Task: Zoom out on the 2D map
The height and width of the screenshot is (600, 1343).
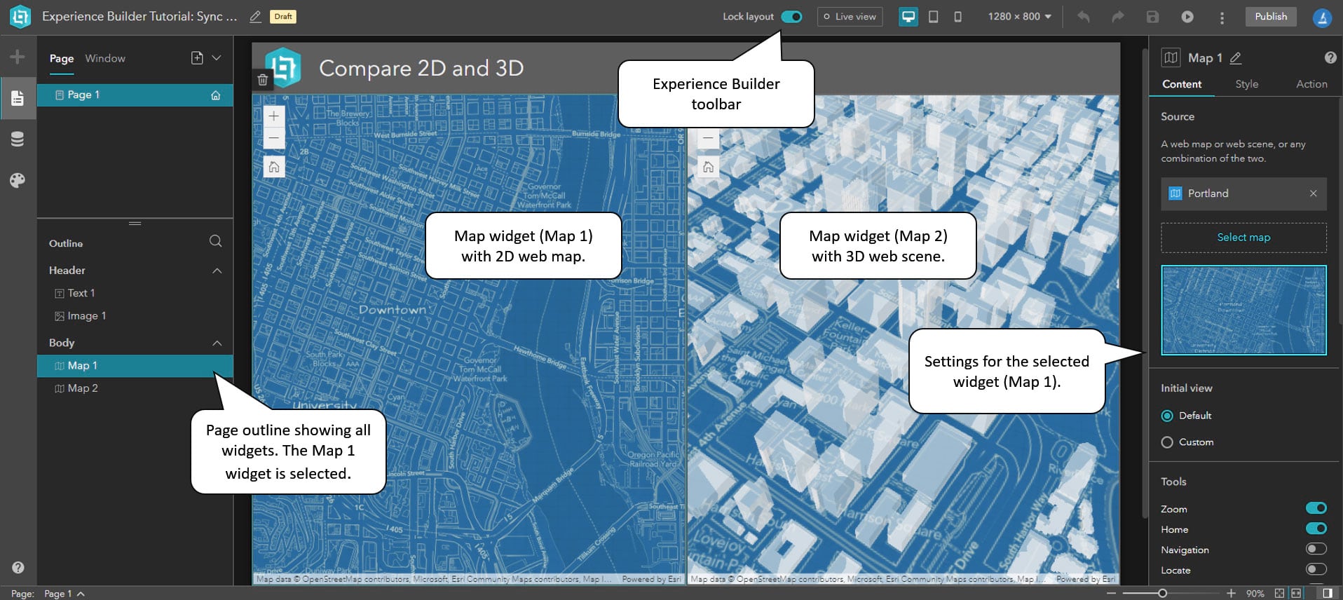Action: 274,138
